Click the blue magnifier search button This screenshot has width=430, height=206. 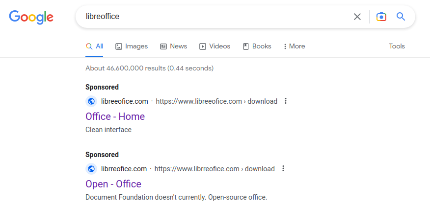tap(401, 17)
